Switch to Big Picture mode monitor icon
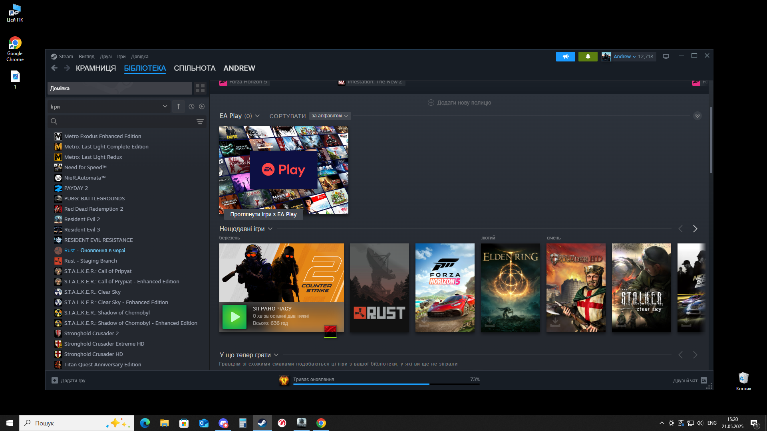 point(666,57)
